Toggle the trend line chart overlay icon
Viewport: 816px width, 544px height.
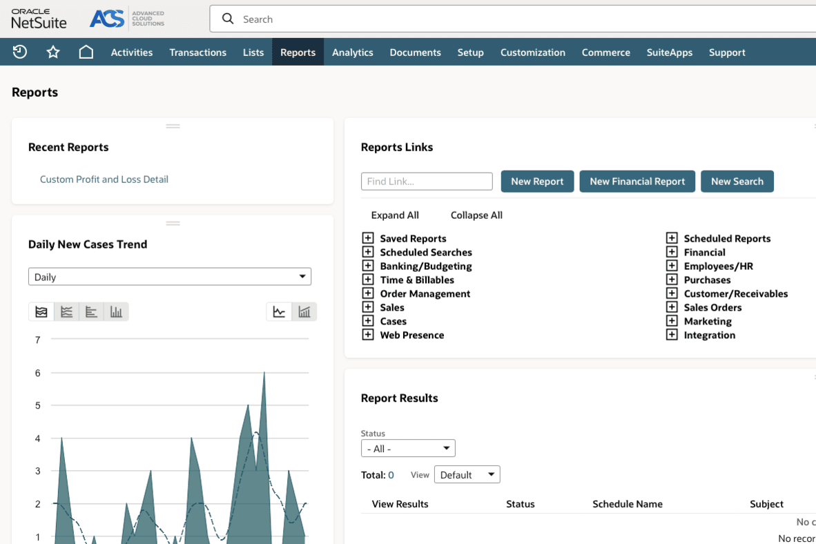(x=279, y=312)
